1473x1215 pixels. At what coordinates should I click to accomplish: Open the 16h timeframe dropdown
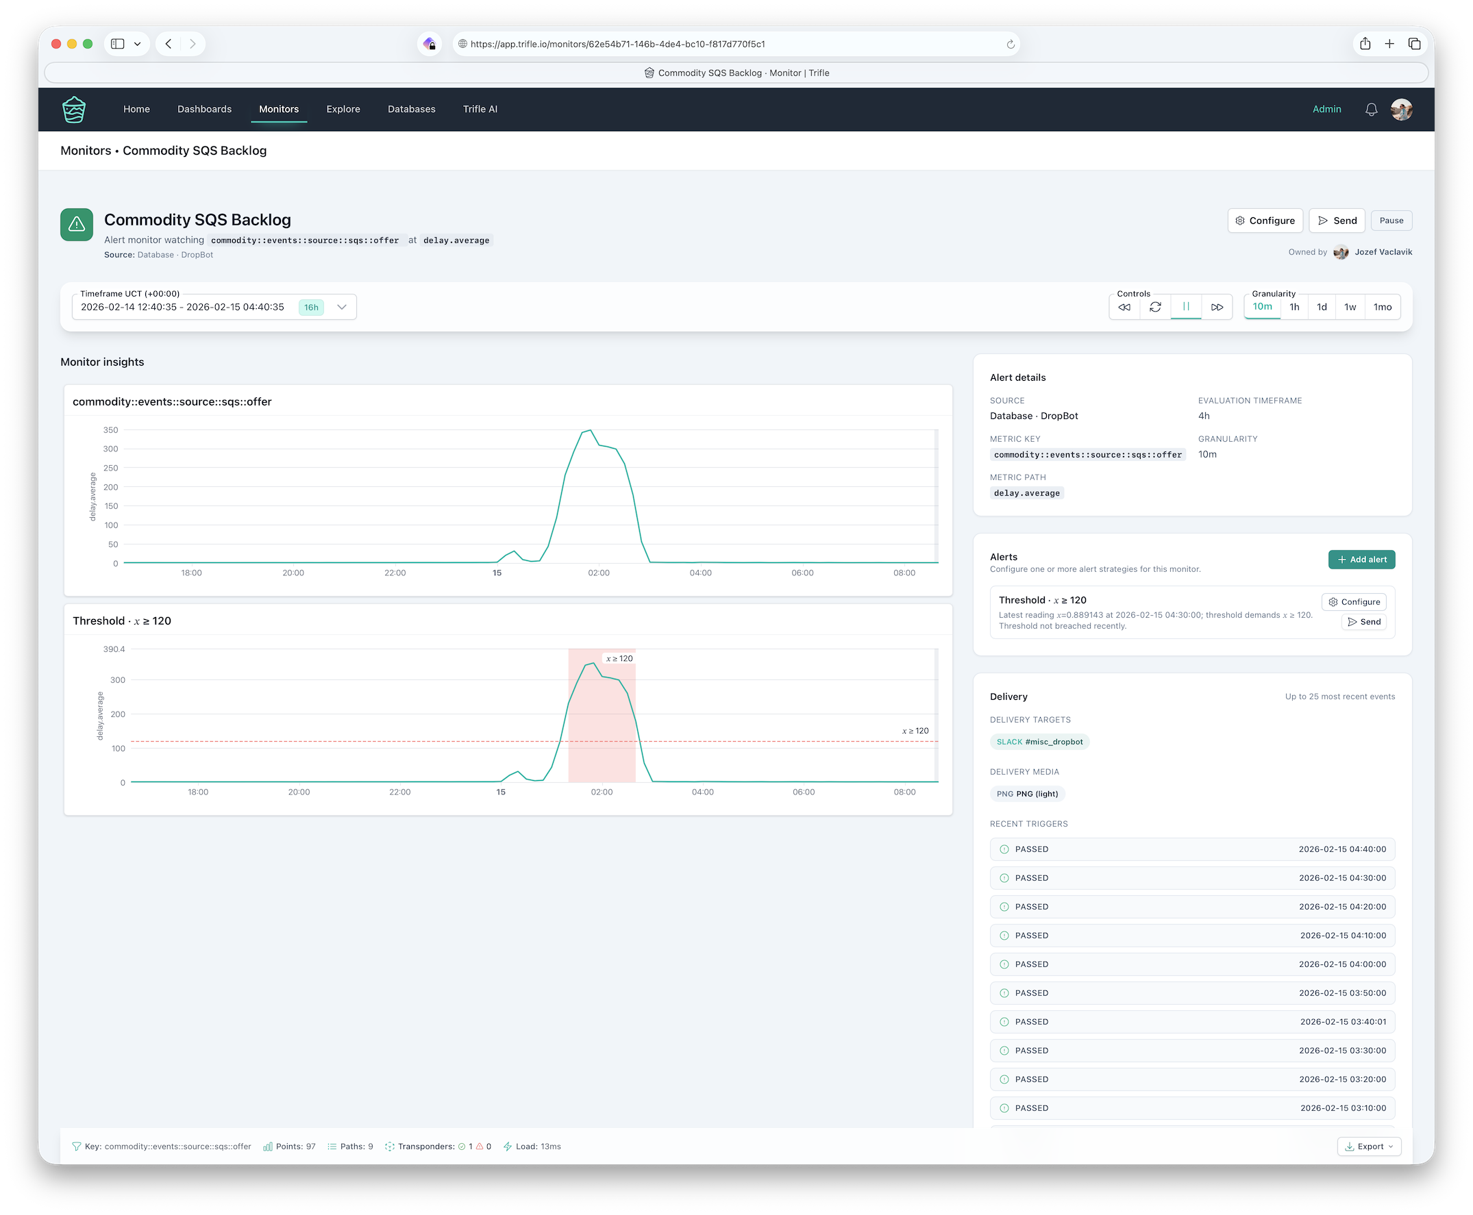[x=342, y=307]
